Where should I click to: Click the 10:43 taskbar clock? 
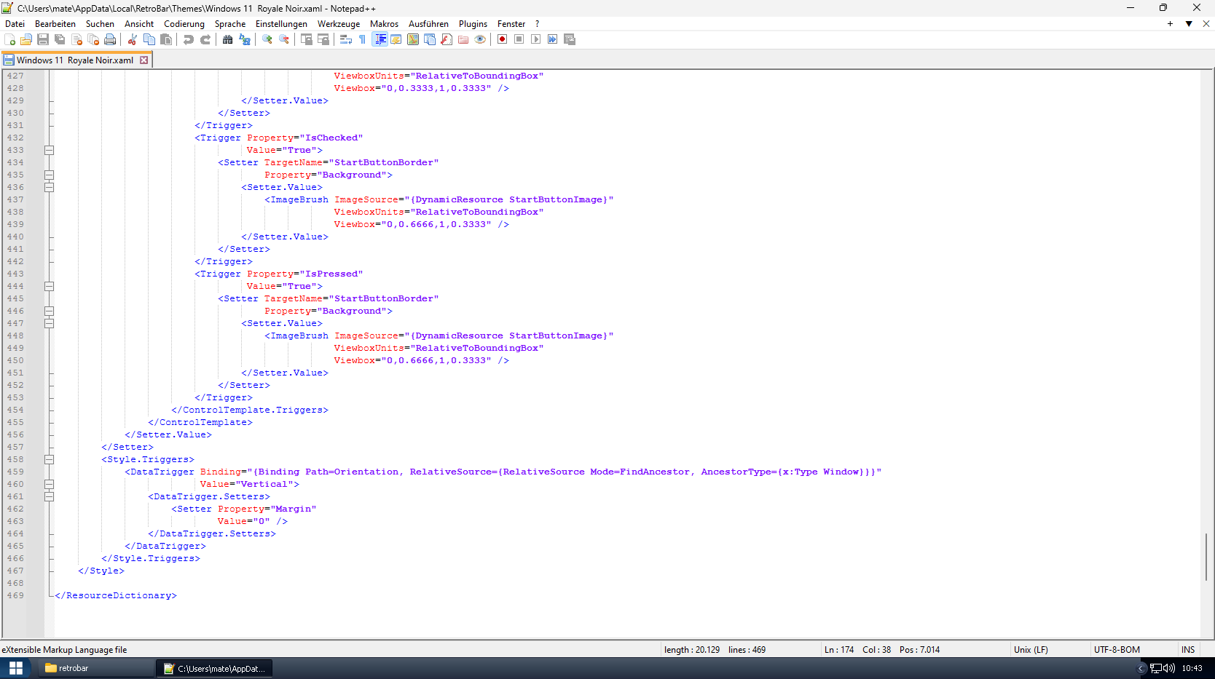pyautogui.click(x=1192, y=668)
